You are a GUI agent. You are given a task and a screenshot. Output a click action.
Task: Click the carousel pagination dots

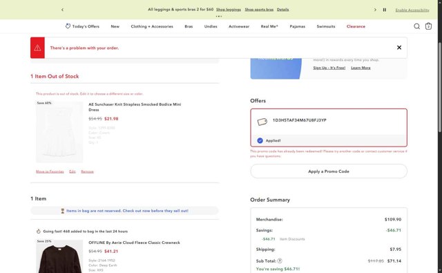[219, 17]
